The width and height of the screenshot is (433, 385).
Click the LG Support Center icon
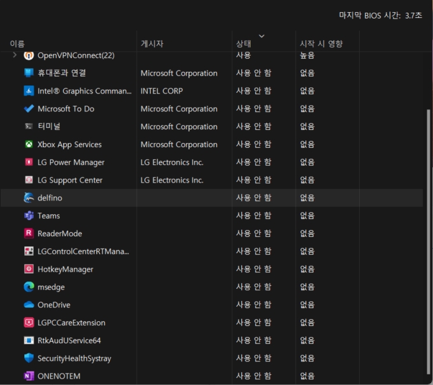click(29, 180)
